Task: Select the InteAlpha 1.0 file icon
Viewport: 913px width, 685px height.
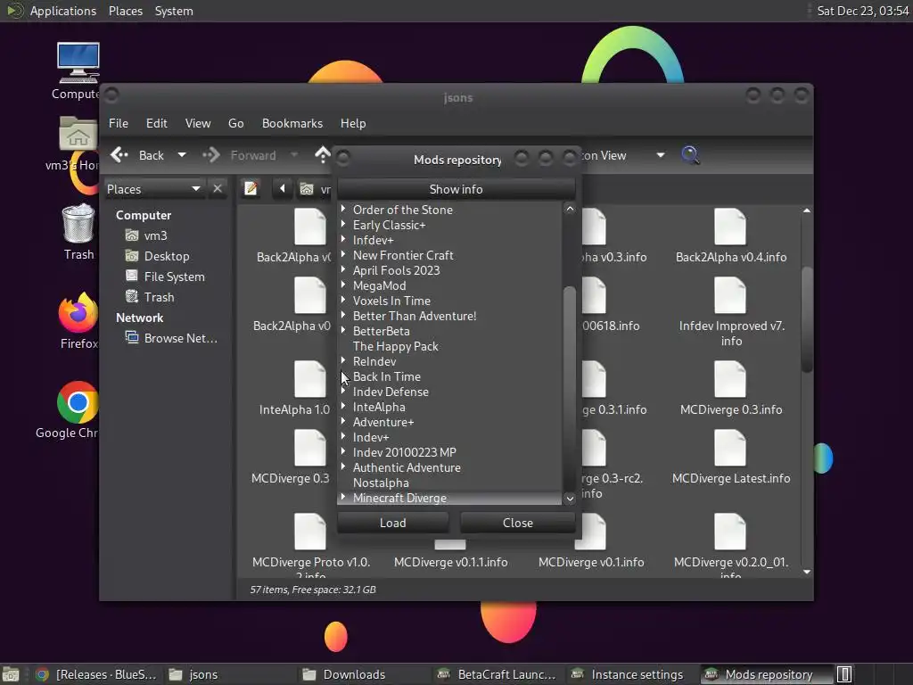Action: (x=309, y=379)
